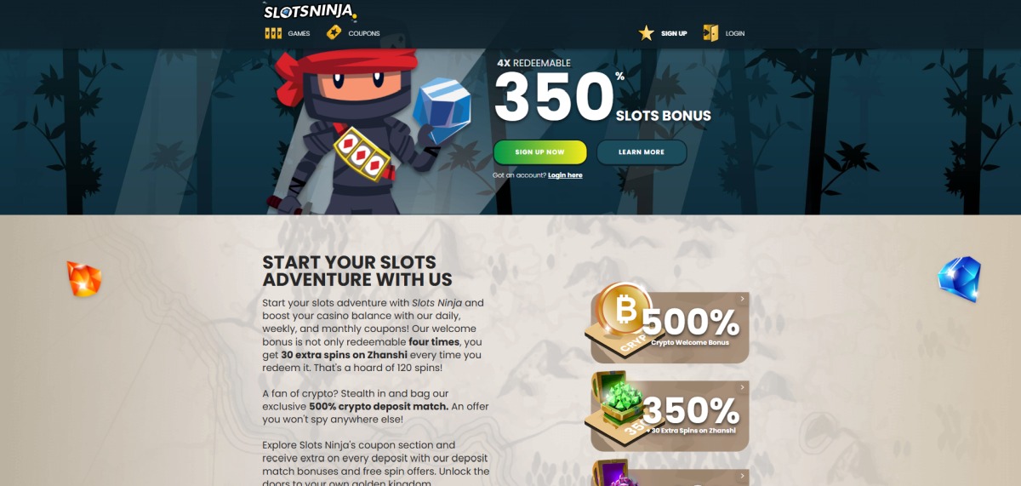Click the golden door Login icon

(x=710, y=33)
